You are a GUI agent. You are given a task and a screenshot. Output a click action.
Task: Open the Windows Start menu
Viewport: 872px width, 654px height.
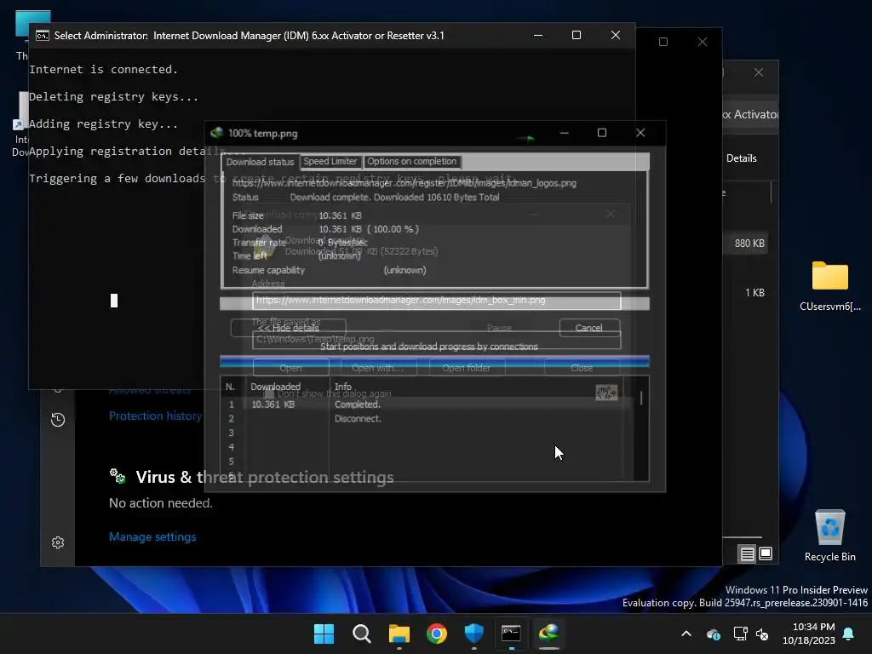coord(324,634)
